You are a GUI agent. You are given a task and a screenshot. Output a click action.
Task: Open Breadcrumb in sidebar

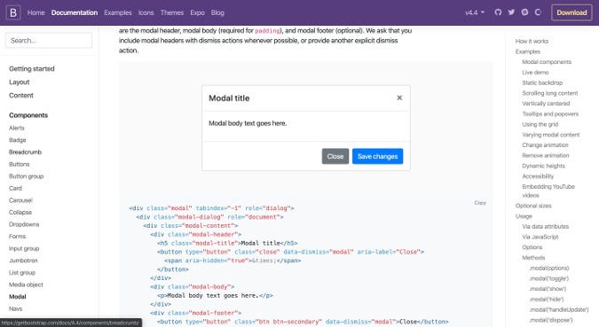25,152
